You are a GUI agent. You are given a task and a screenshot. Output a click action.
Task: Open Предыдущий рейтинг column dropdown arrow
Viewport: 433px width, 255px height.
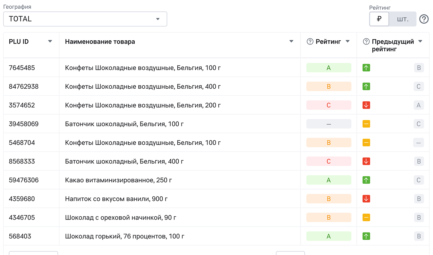pyautogui.click(x=420, y=41)
